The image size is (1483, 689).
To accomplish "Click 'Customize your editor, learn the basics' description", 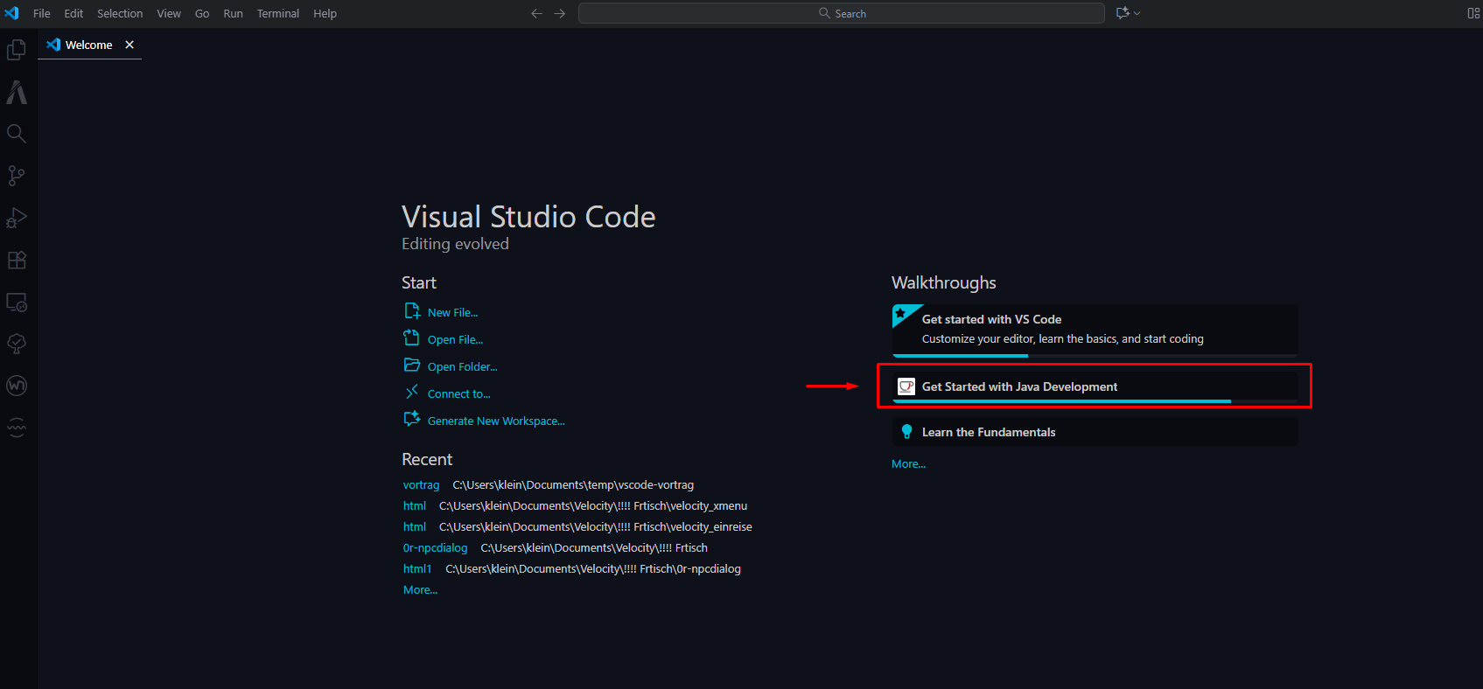I will click(1062, 338).
